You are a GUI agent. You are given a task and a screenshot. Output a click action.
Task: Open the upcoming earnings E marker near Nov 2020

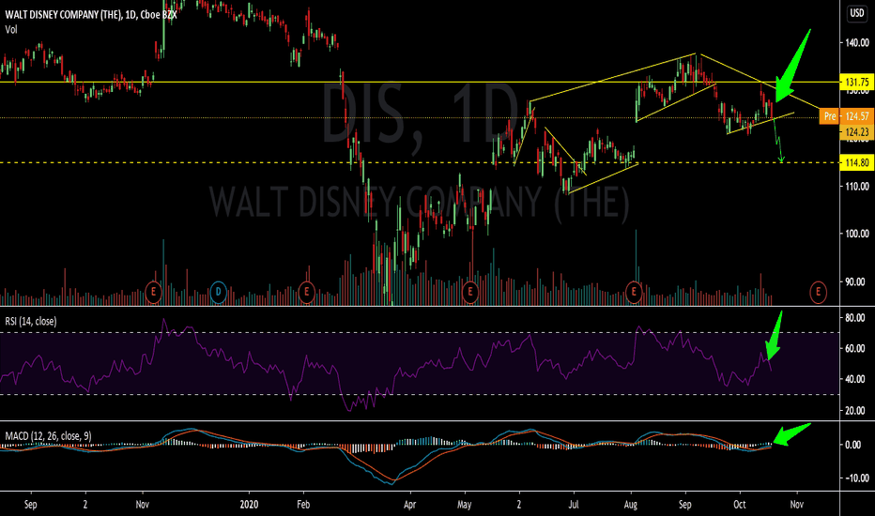click(x=818, y=292)
